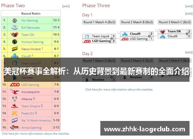Click the Alliance logo in row 12
193x139 pixels.
click(15, 99)
